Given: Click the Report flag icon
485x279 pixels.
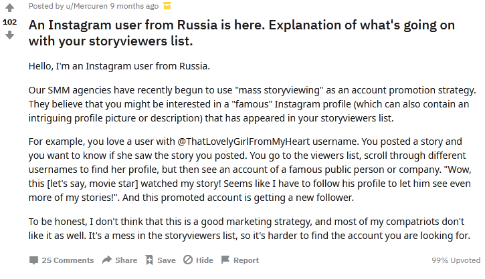Looking at the screenshot, I should tap(225, 260).
